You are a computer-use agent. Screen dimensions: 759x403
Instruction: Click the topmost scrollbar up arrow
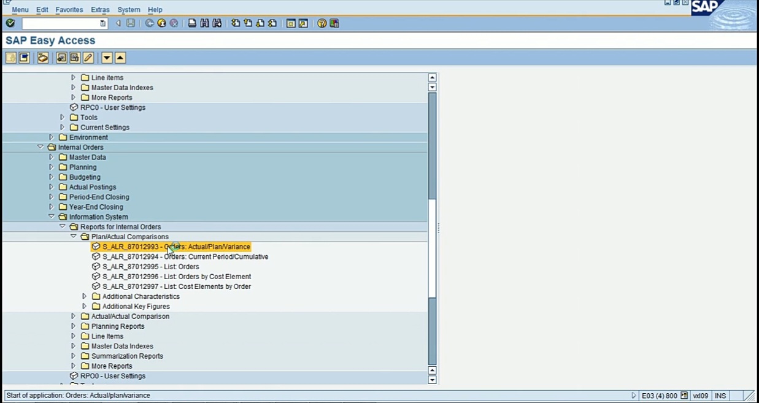[432, 78]
